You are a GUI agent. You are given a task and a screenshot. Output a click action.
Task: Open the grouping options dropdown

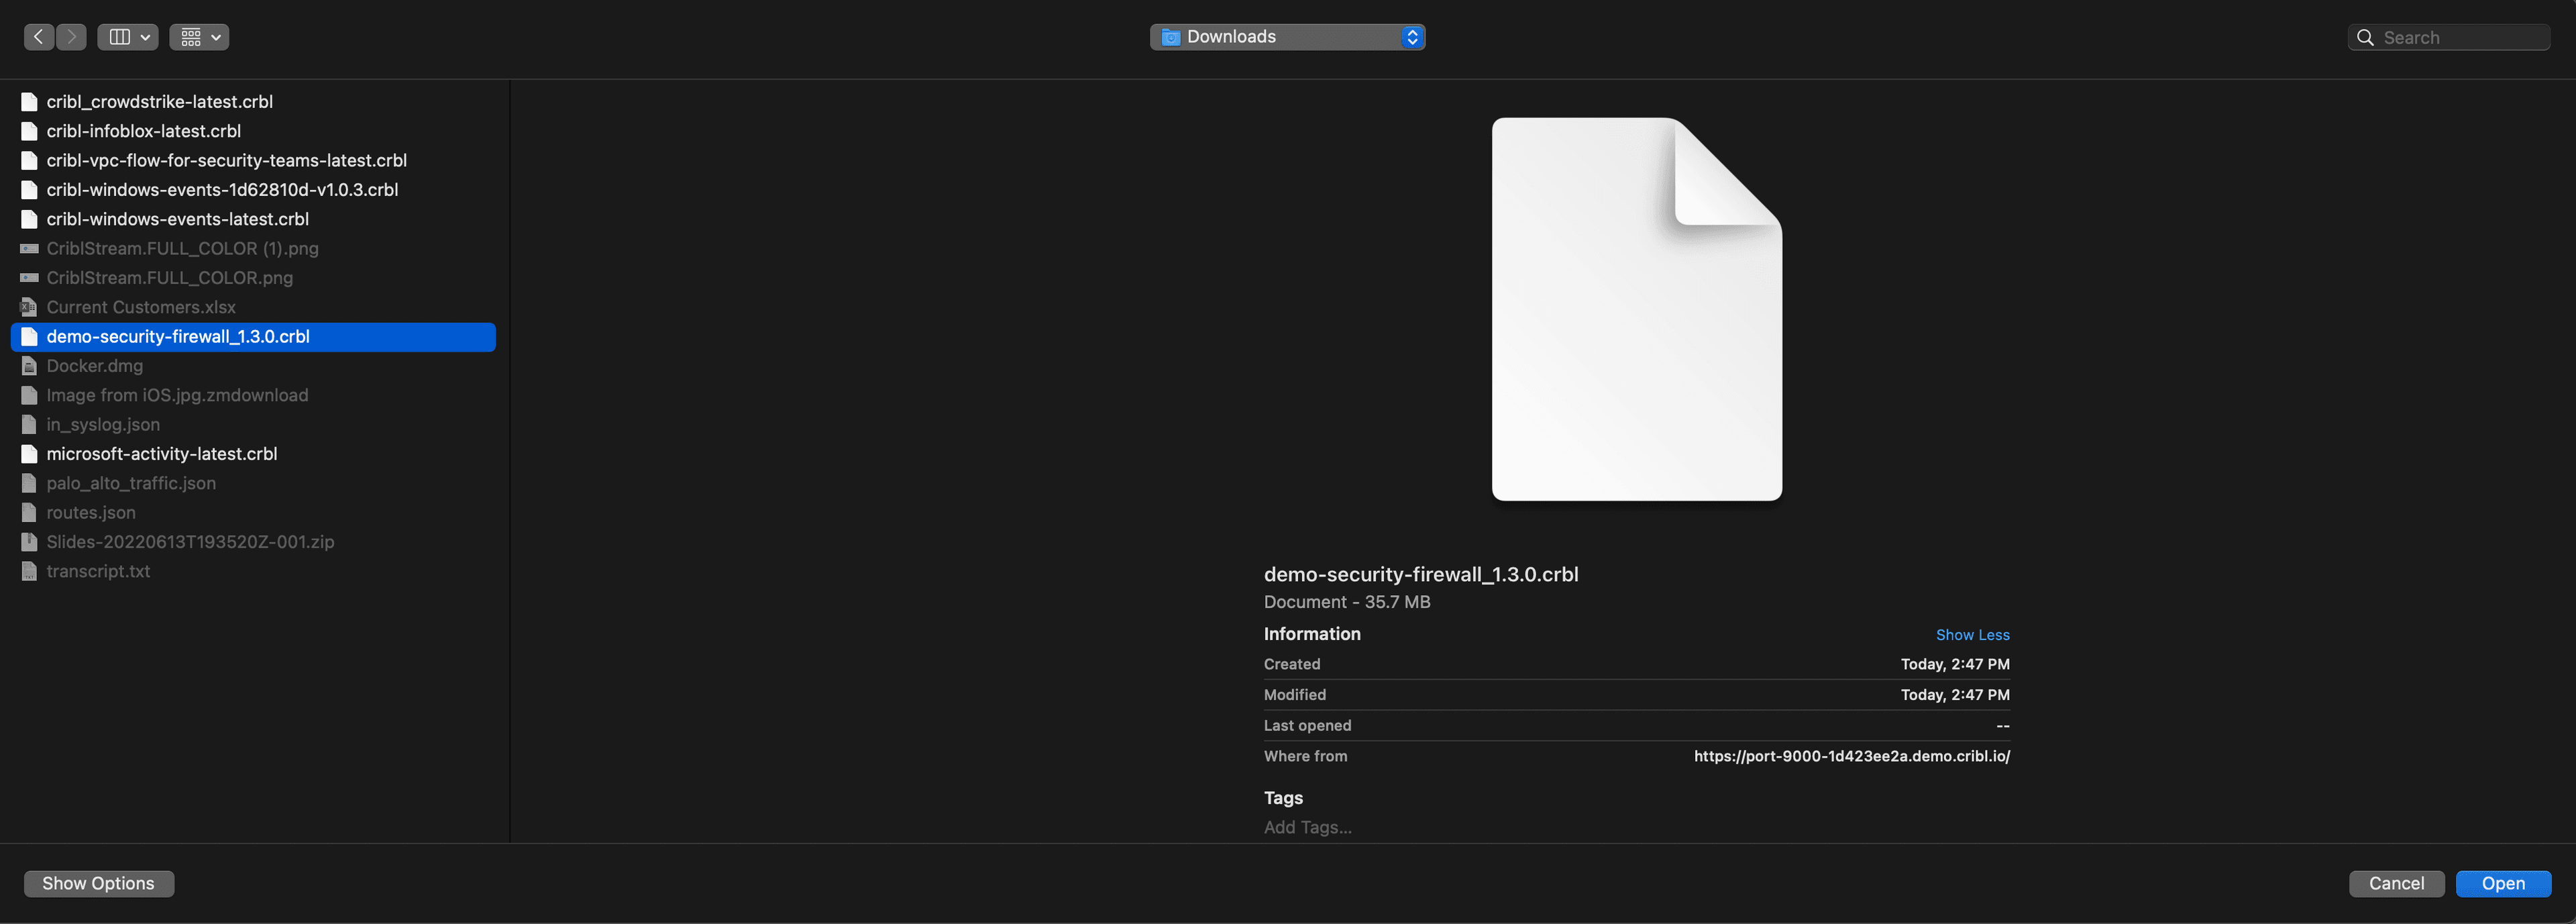pos(198,36)
